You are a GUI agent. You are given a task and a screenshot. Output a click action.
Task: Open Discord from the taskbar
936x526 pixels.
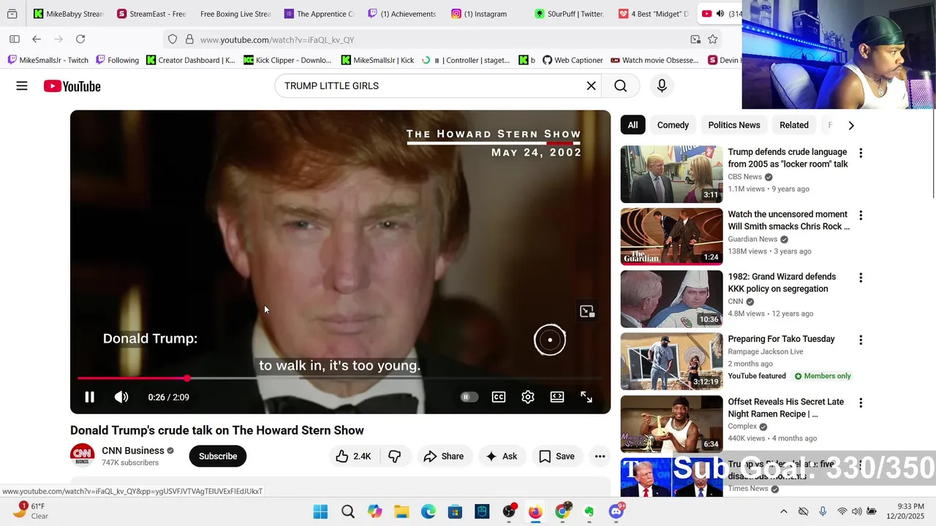click(616, 511)
